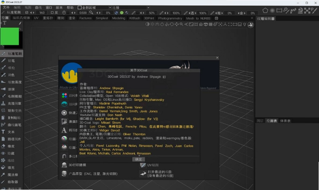Image resolution: width=319 pixels, height=190 pixels.
Task: Toggle the half-circle contrast icon in viewport toolbar
Action: (x=147, y=25)
